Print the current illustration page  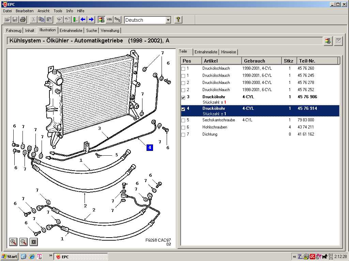click(x=23, y=20)
